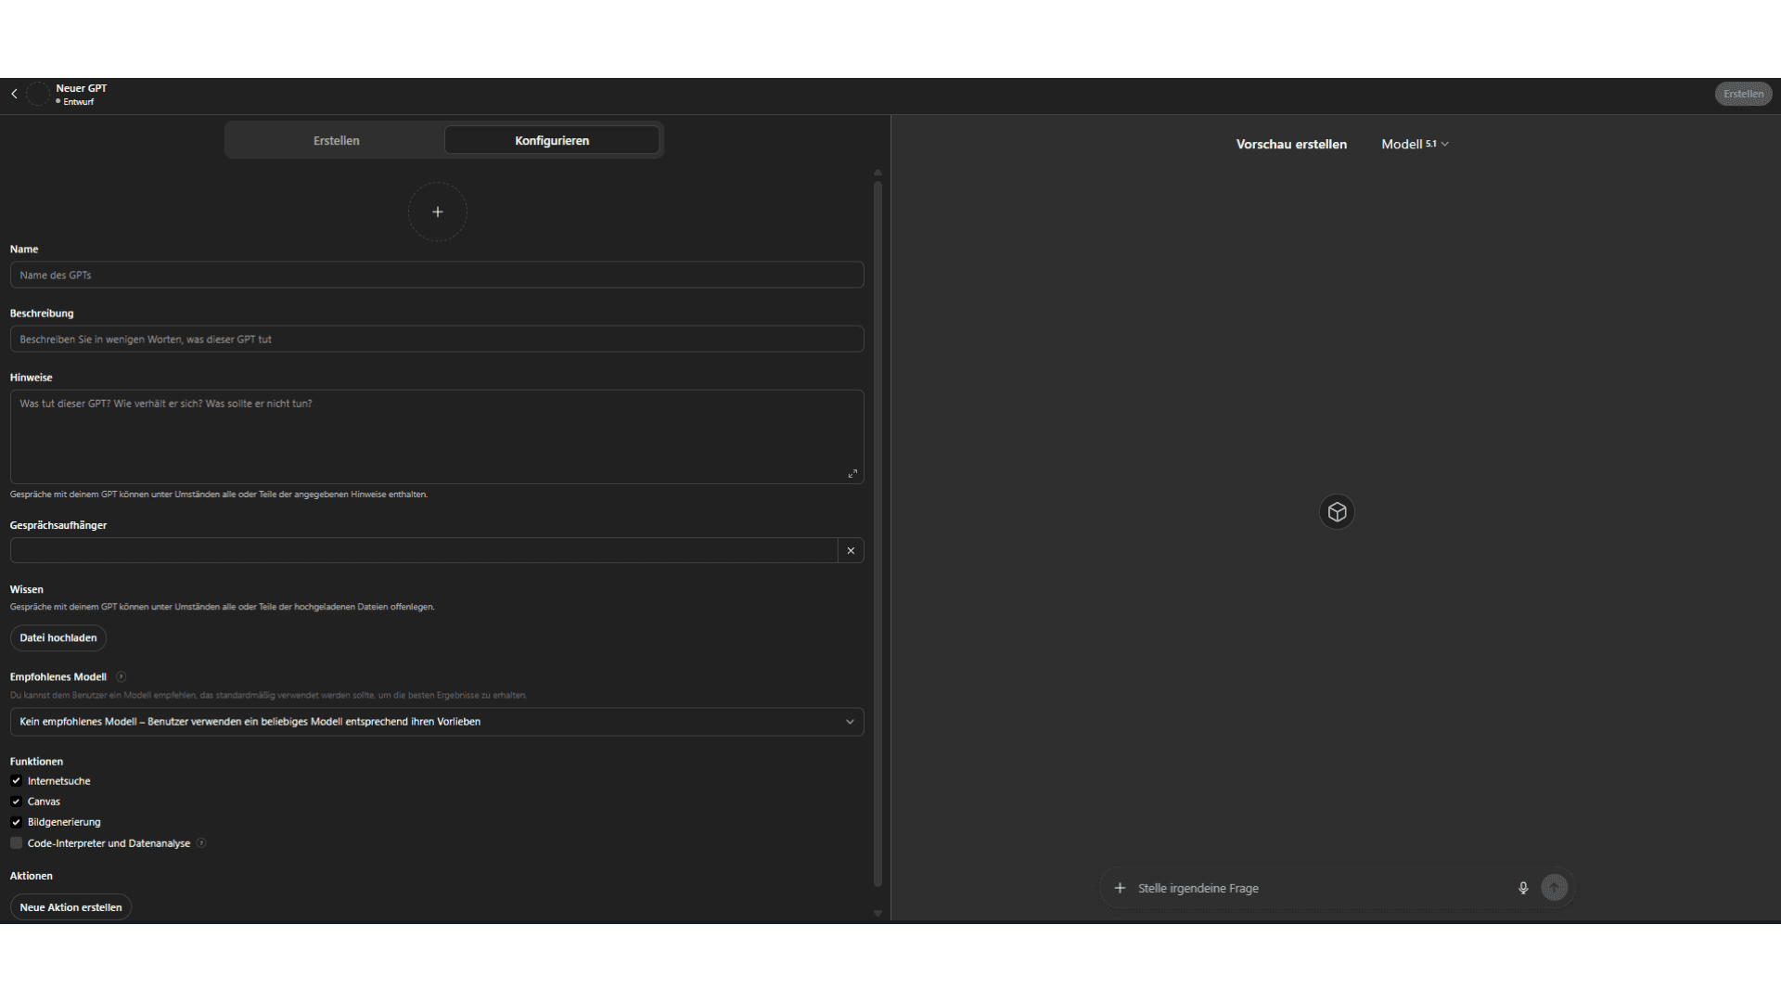The width and height of the screenshot is (1781, 1002).
Task: Activate microphone voice input in preview
Action: 1523,888
